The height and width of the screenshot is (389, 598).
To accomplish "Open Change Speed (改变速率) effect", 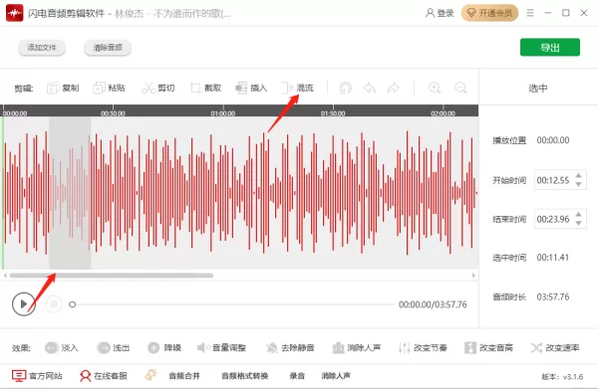I will coord(555,347).
